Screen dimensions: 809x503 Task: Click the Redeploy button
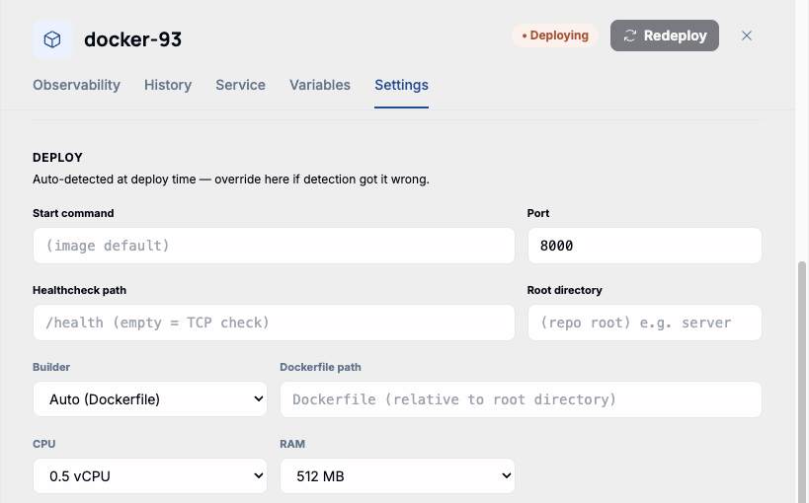(665, 36)
